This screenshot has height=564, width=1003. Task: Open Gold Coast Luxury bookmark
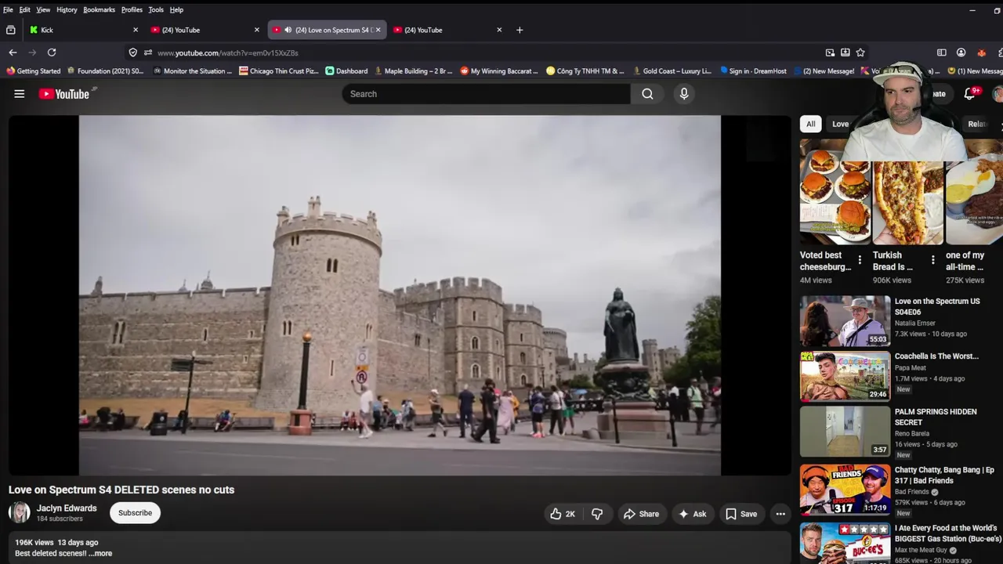pyautogui.click(x=672, y=70)
